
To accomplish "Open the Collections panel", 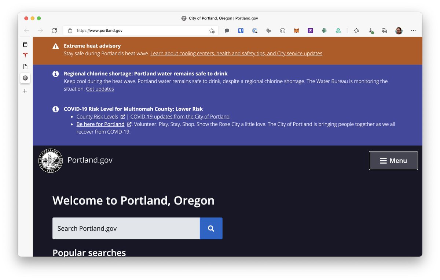I will point(384,31).
